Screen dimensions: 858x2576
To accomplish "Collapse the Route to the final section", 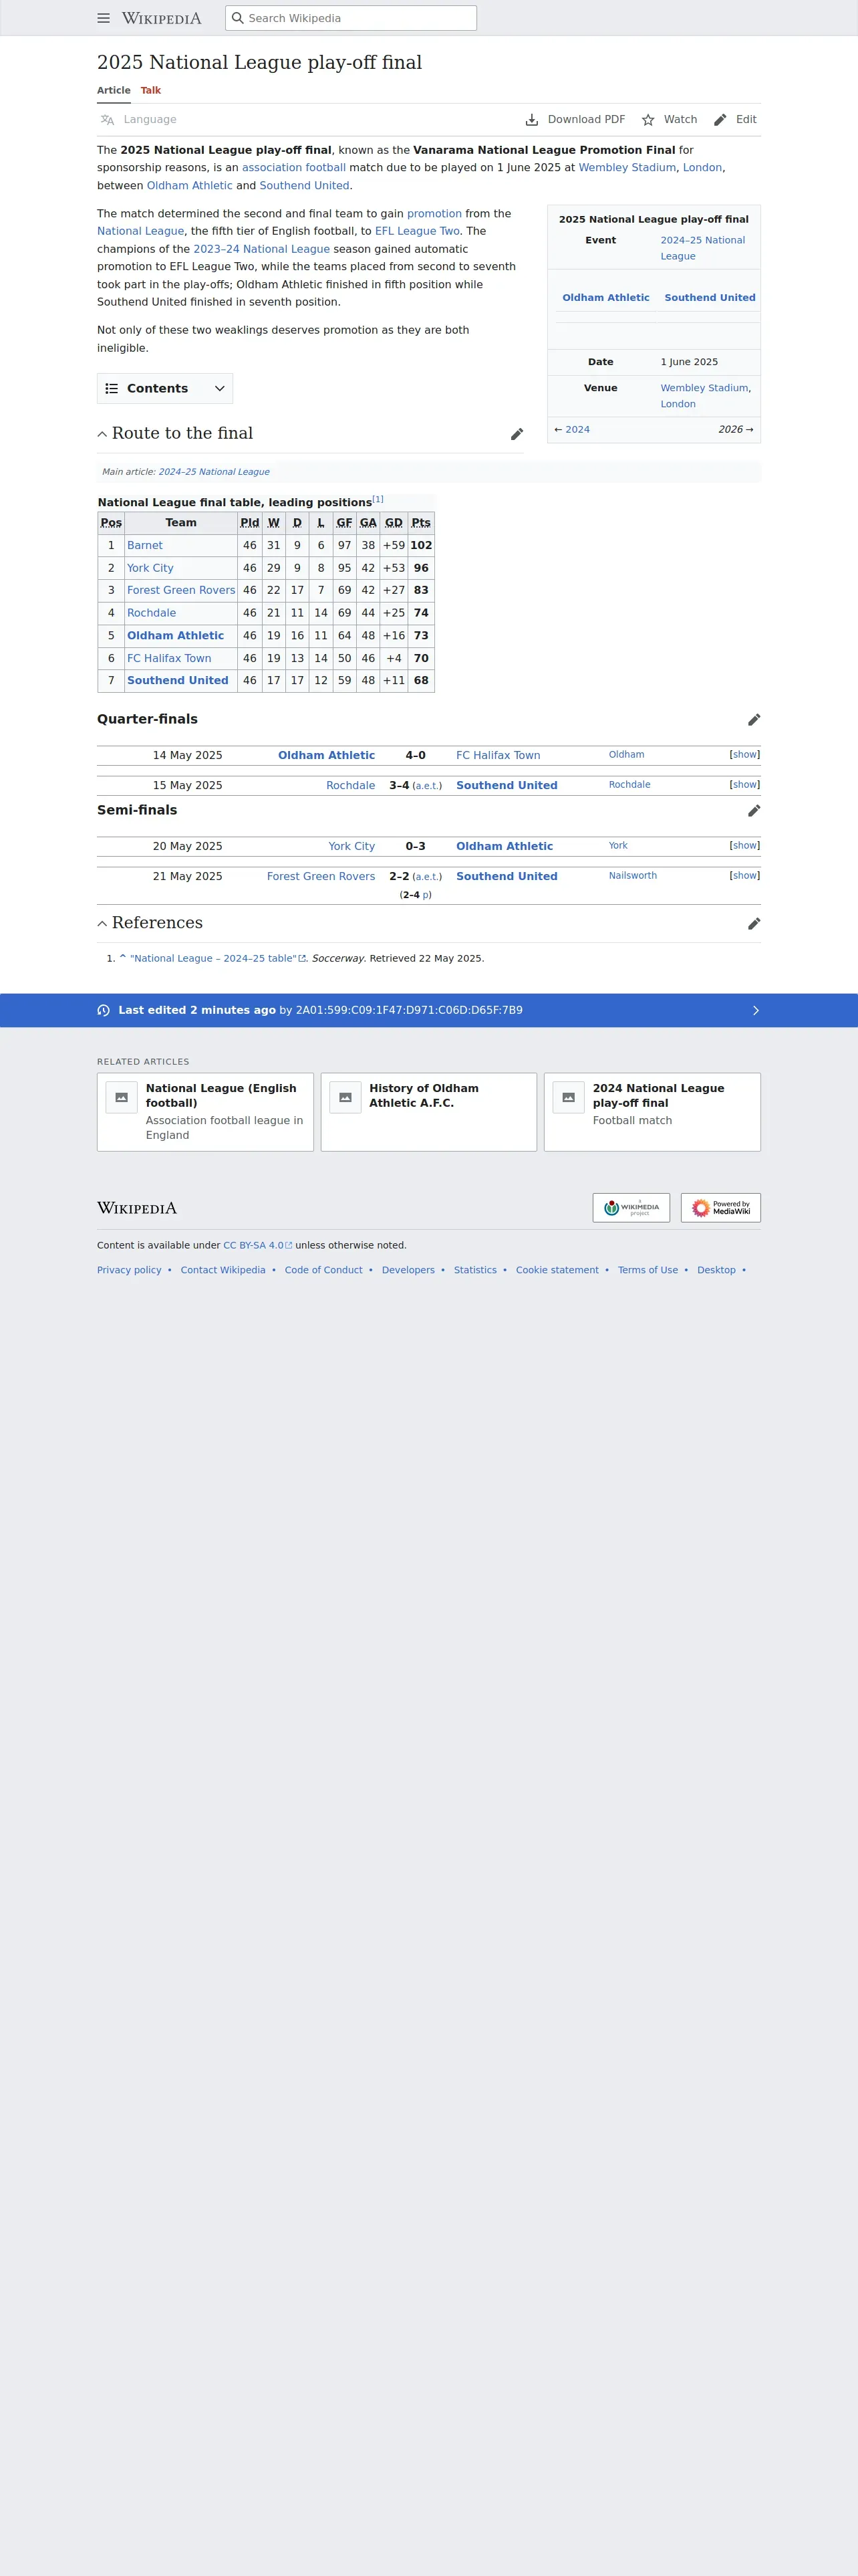I will (x=102, y=434).
